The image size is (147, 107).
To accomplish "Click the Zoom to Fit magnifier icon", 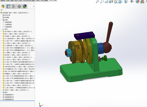I will (98, 2).
